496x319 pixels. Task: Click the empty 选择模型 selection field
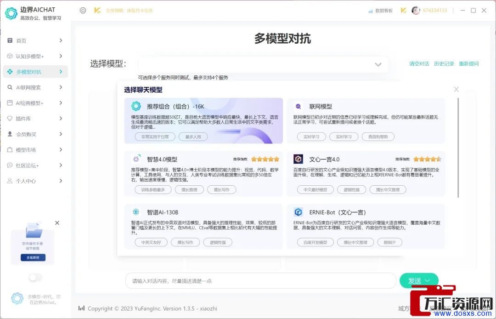pyautogui.click(x=263, y=64)
